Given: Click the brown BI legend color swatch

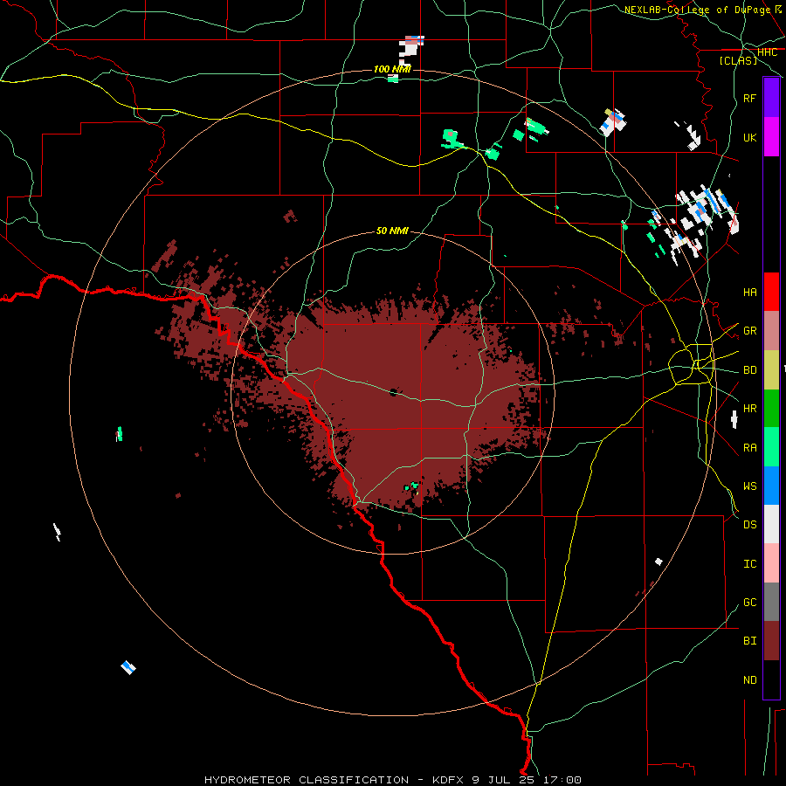Looking at the screenshot, I should point(771,641).
